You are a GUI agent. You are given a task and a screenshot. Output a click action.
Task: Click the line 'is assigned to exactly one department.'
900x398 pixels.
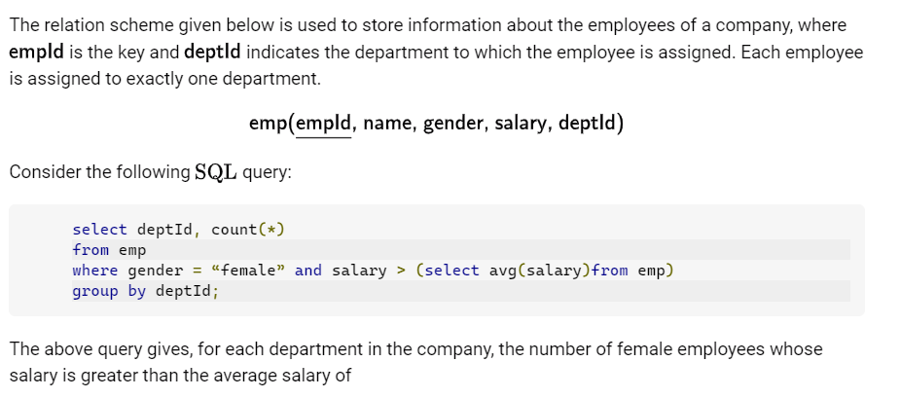164,78
